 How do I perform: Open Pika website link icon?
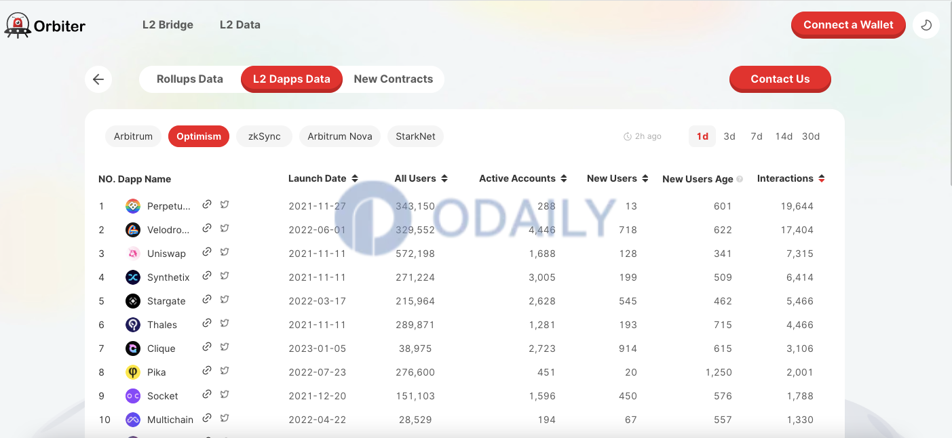point(207,370)
